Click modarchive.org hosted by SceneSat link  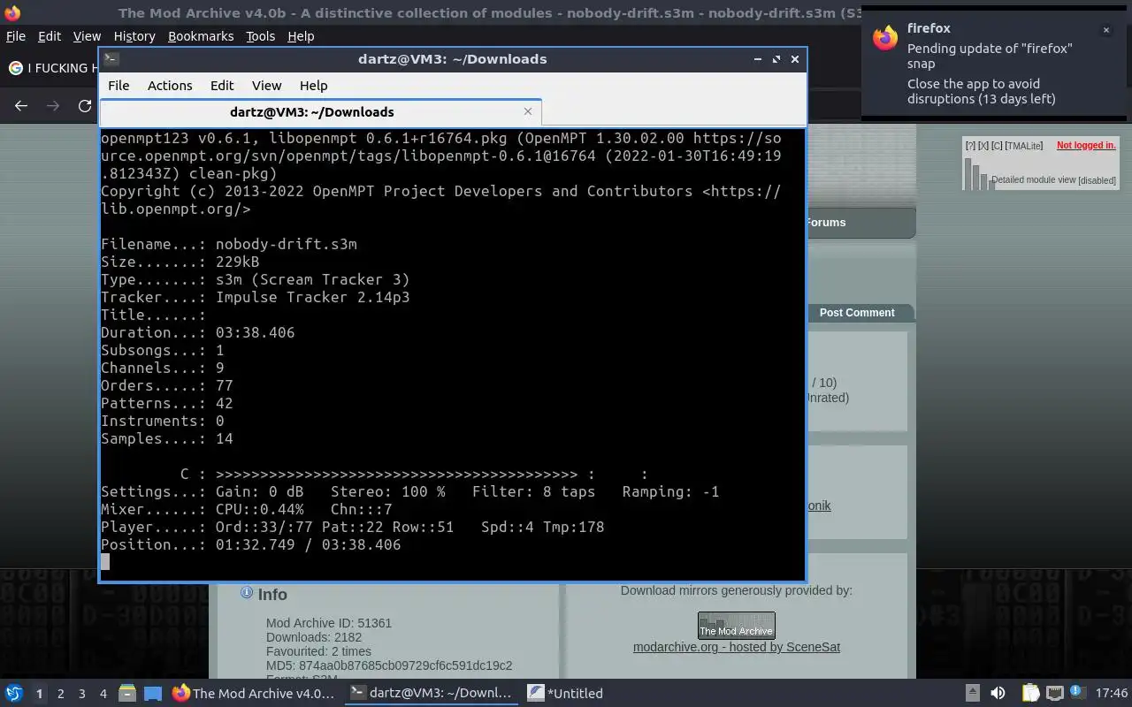pyautogui.click(x=737, y=647)
